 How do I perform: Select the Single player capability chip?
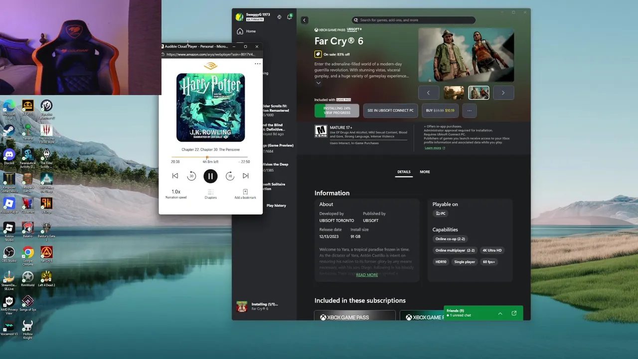click(465, 262)
